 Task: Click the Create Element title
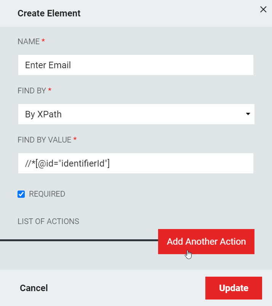[x=49, y=13]
